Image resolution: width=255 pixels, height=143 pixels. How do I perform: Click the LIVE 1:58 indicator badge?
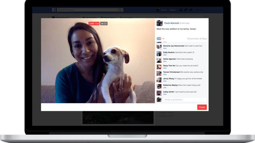94,24
